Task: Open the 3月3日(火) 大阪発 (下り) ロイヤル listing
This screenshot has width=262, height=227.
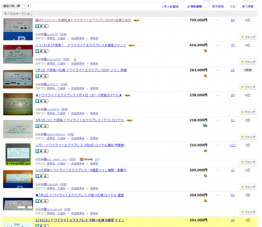Action: point(80,120)
